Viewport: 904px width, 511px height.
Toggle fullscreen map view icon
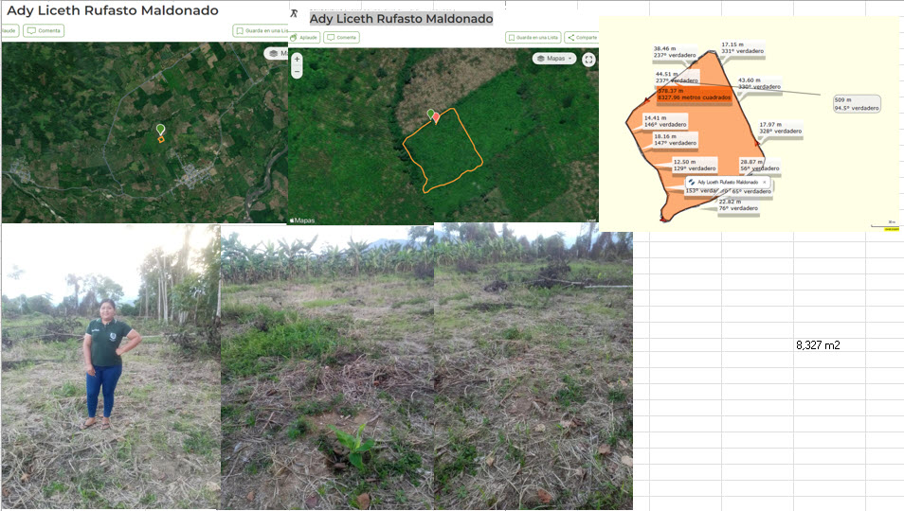tap(588, 60)
